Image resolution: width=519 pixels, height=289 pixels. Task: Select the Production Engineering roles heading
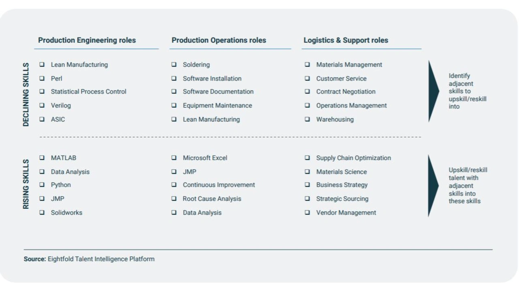click(x=87, y=40)
